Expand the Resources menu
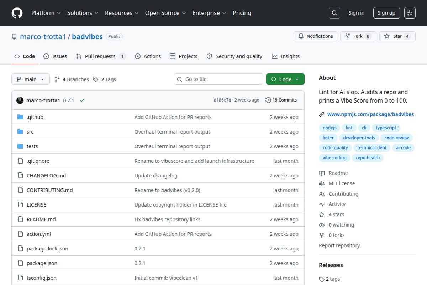Image resolution: width=427 pixels, height=285 pixels. coord(121,13)
